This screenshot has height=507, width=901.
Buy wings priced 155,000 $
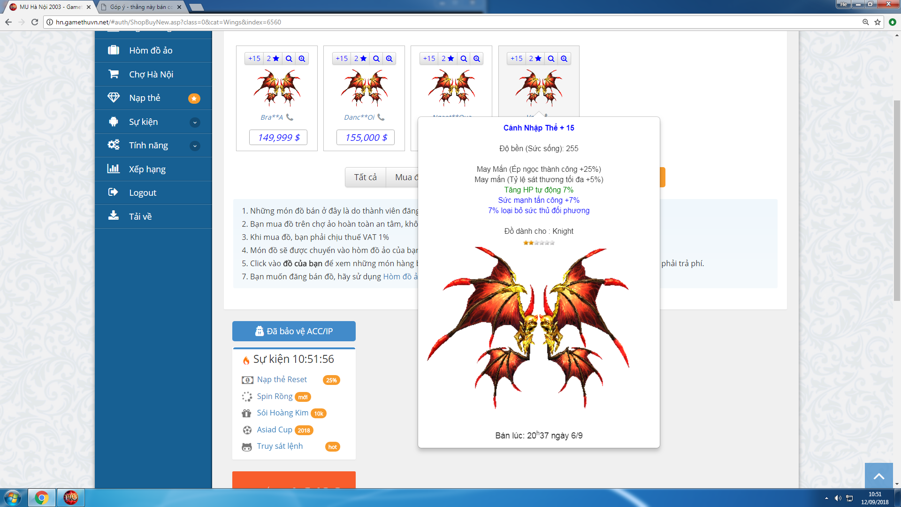[366, 138]
